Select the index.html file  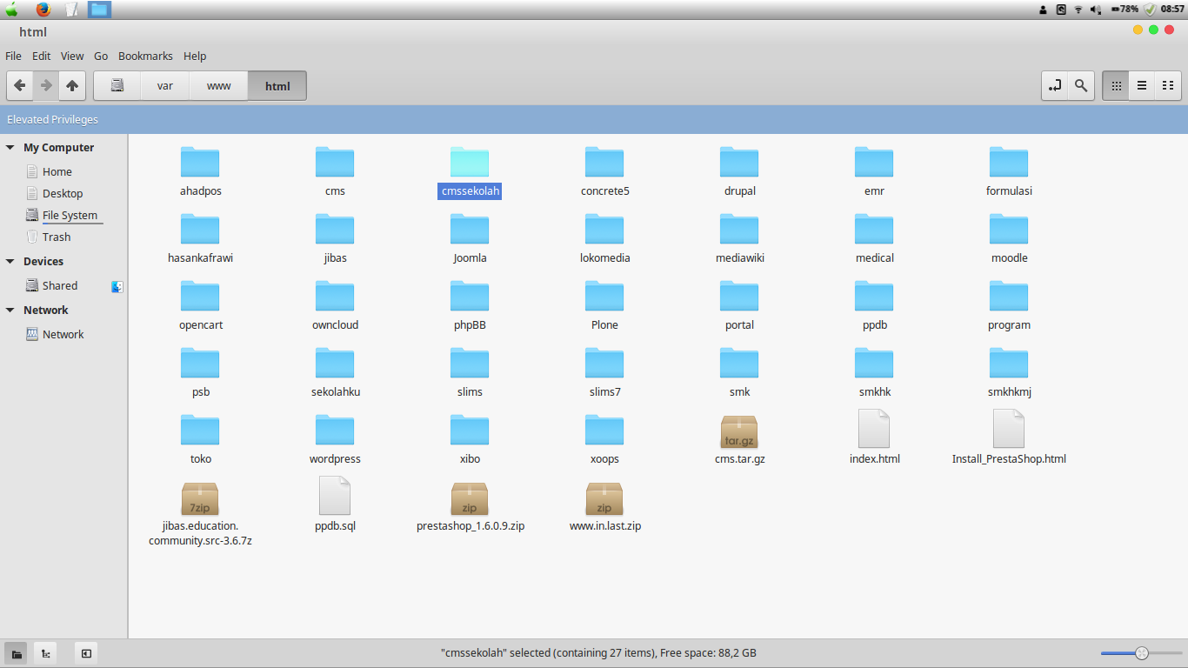tap(874, 438)
